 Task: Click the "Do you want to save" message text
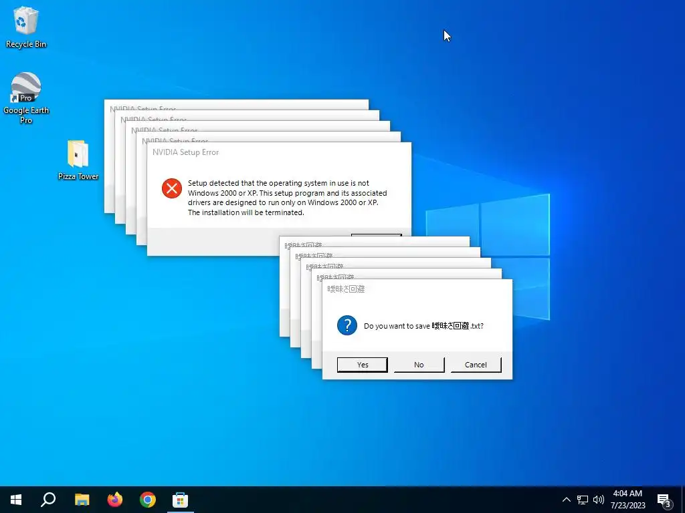coord(423,326)
